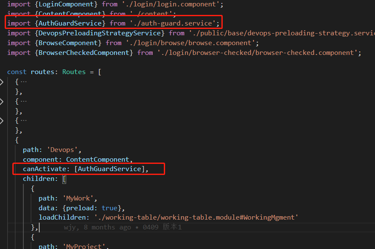The width and height of the screenshot is (375, 249).
Task: Click the first fold chevron in the gutter
Action: coord(2,81)
